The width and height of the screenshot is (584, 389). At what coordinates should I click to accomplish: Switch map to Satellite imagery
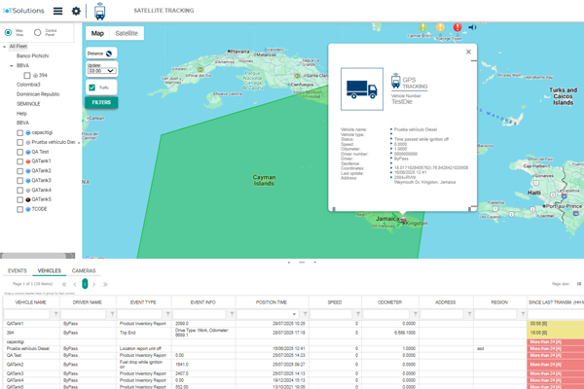coord(127,33)
